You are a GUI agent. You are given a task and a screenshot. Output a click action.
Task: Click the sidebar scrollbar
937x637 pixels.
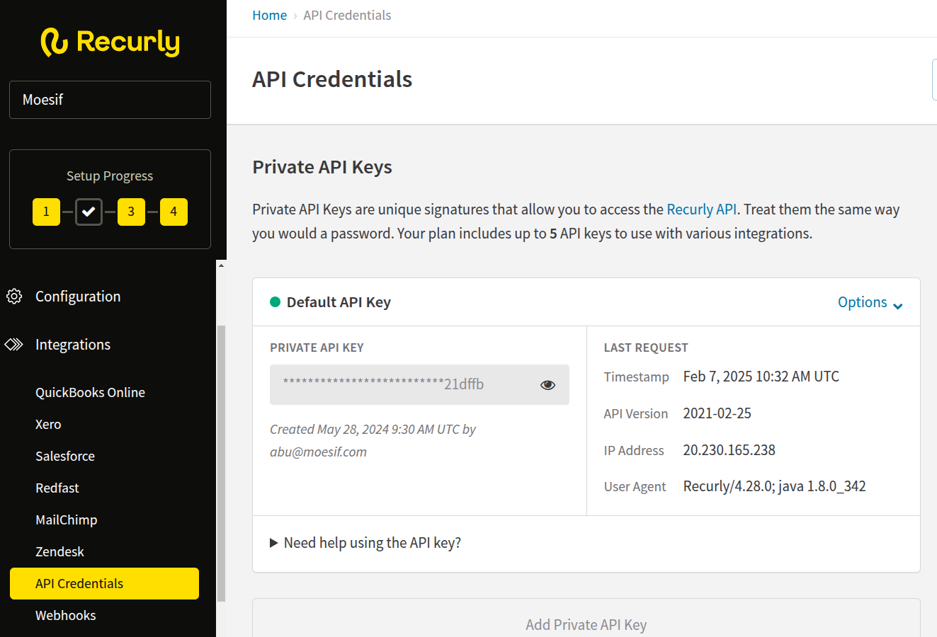(x=221, y=460)
